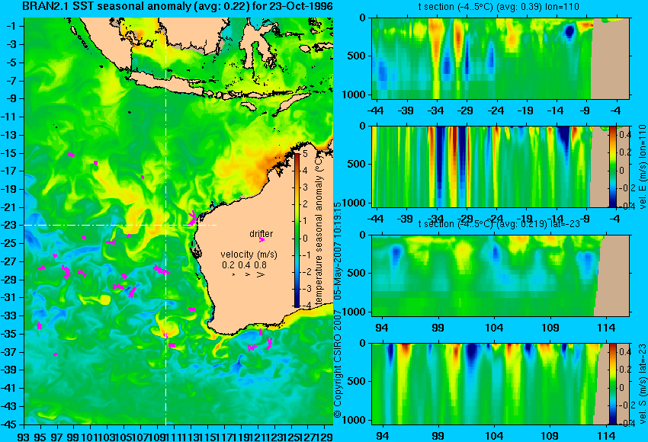Click the magenta drifter legend marker under 'drifter'
The height and width of the screenshot is (442, 648).
(x=261, y=240)
